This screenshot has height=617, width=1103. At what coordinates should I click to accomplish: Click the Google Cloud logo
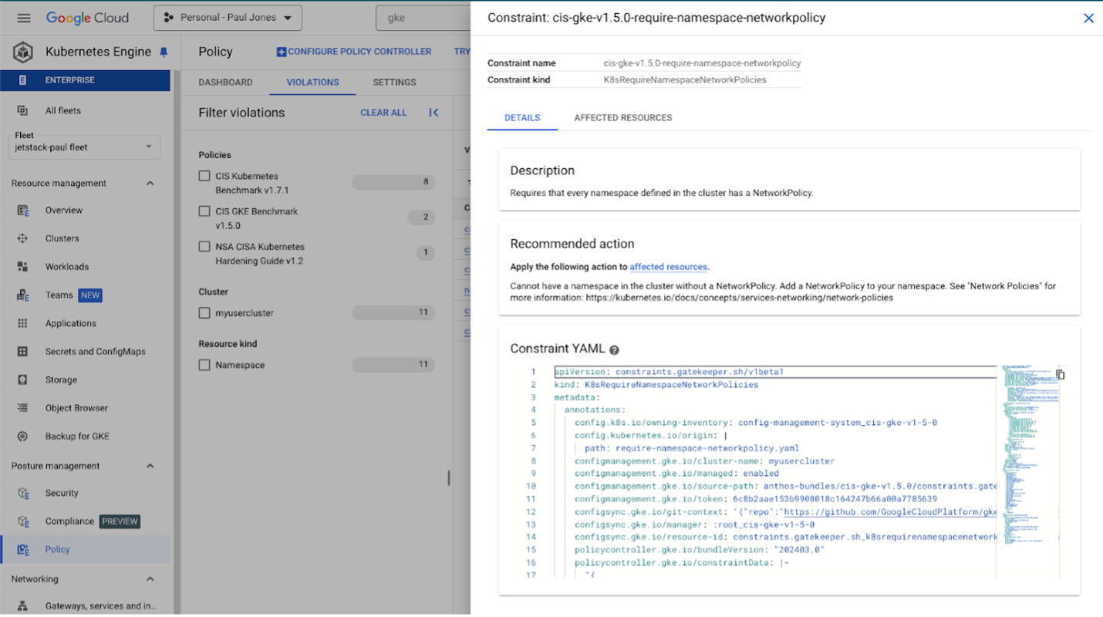pyautogui.click(x=87, y=18)
